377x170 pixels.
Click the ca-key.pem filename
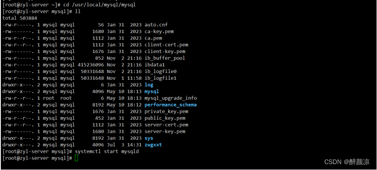pos(159,31)
